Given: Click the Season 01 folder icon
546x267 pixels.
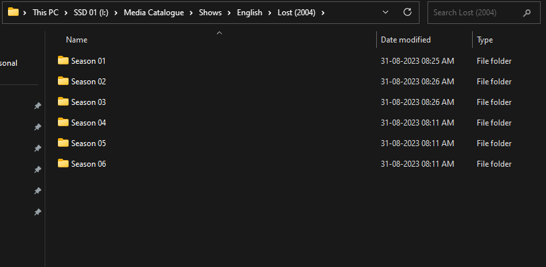Looking at the screenshot, I should [x=63, y=61].
